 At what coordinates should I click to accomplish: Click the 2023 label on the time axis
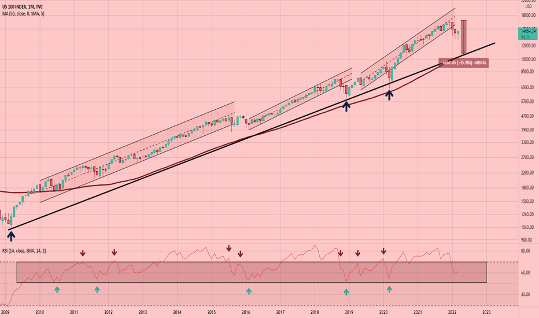pyautogui.click(x=486, y=312)
